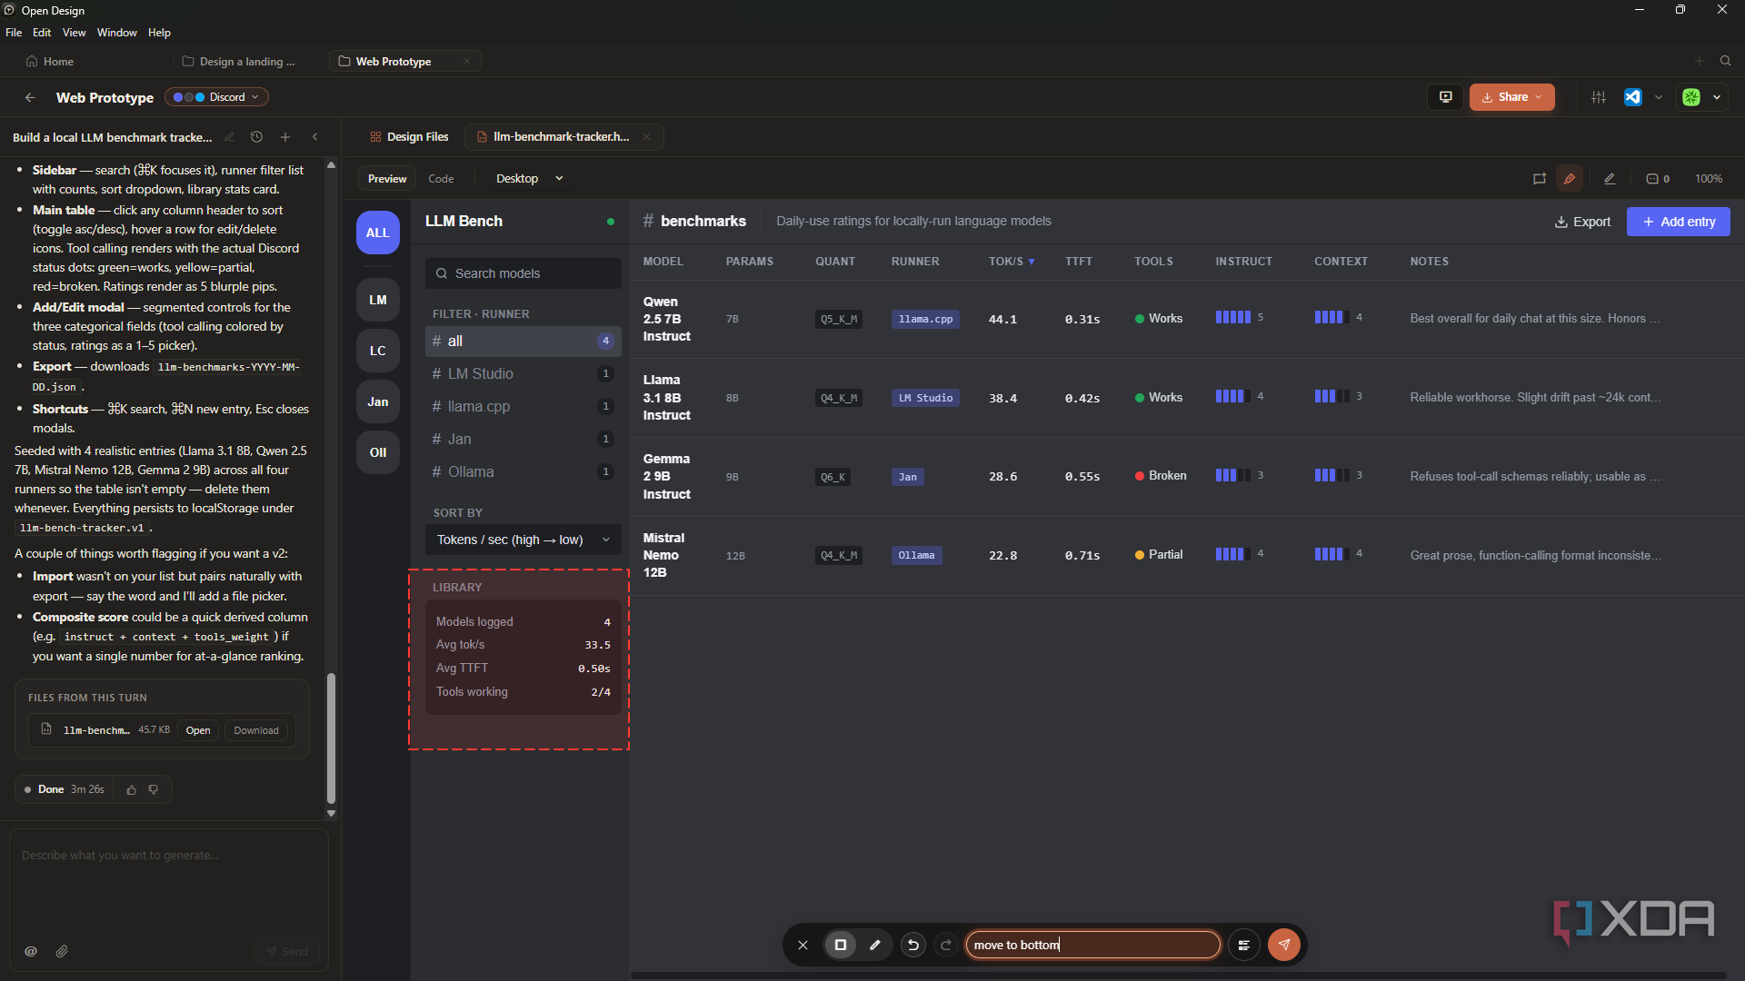This screenshot has width=1745, height=981.
Task: Click the thumbs up feedback icon
Action: 132,789
